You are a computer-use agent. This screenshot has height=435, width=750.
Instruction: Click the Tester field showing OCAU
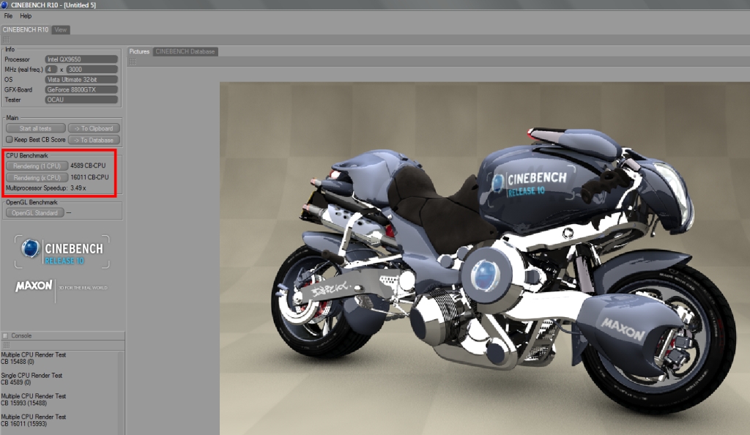coord(81,100)
